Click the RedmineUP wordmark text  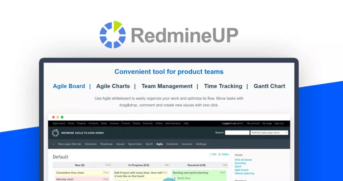pos(185,35)
